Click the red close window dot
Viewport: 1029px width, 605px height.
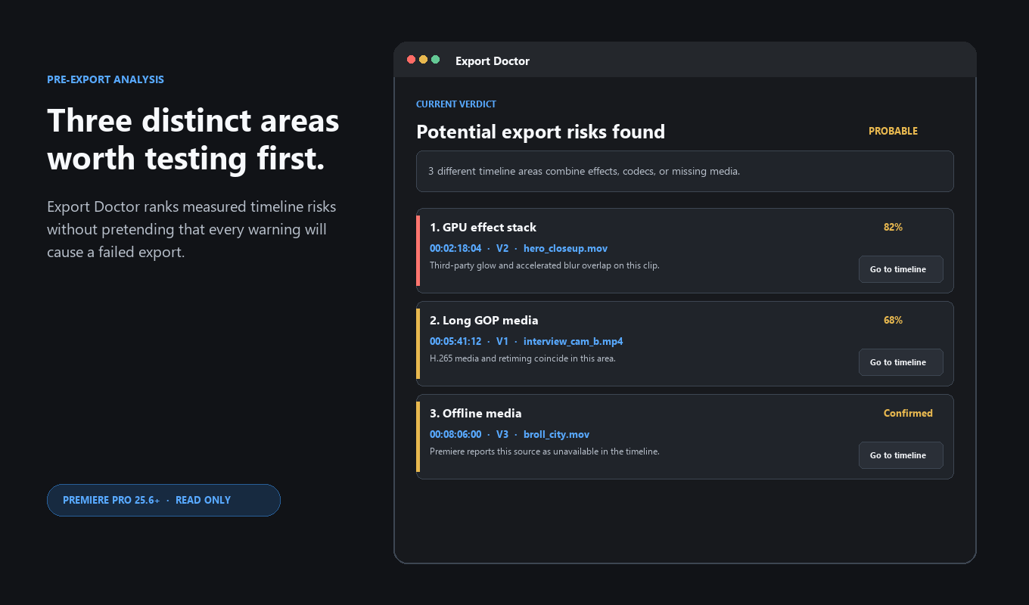412,60
